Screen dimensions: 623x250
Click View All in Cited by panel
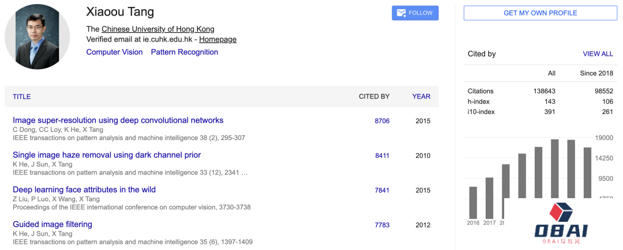point(598,54)
